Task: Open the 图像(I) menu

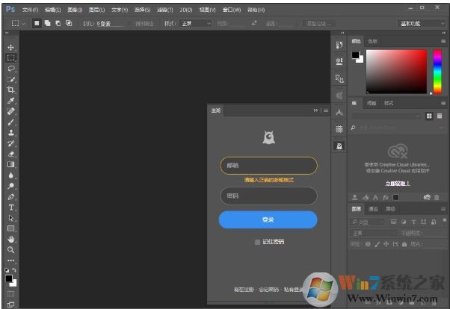Action: click(74, 10)
